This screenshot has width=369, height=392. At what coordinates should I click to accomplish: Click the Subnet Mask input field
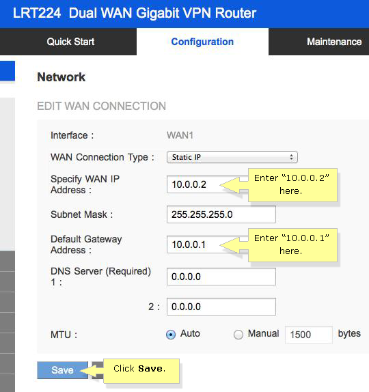(221, 214)
